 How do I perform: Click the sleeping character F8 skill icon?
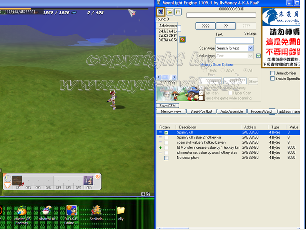tap(88, 181)
